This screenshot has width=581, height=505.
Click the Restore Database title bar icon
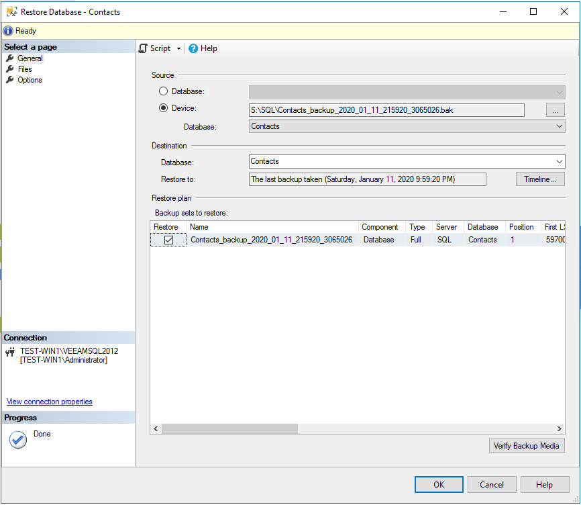12,11
